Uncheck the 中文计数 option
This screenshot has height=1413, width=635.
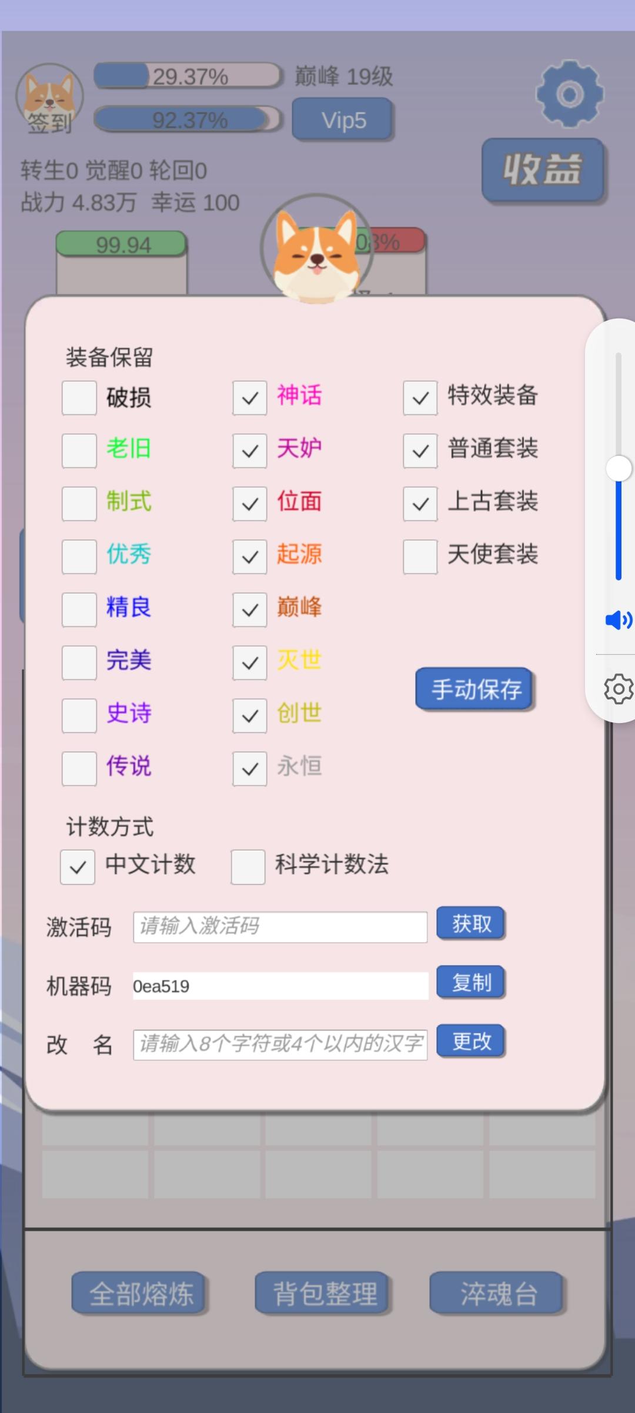point(78,867)
